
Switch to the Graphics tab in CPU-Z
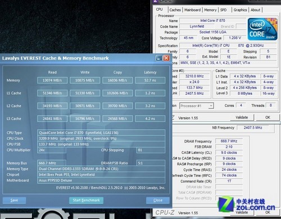pos(240,10)
